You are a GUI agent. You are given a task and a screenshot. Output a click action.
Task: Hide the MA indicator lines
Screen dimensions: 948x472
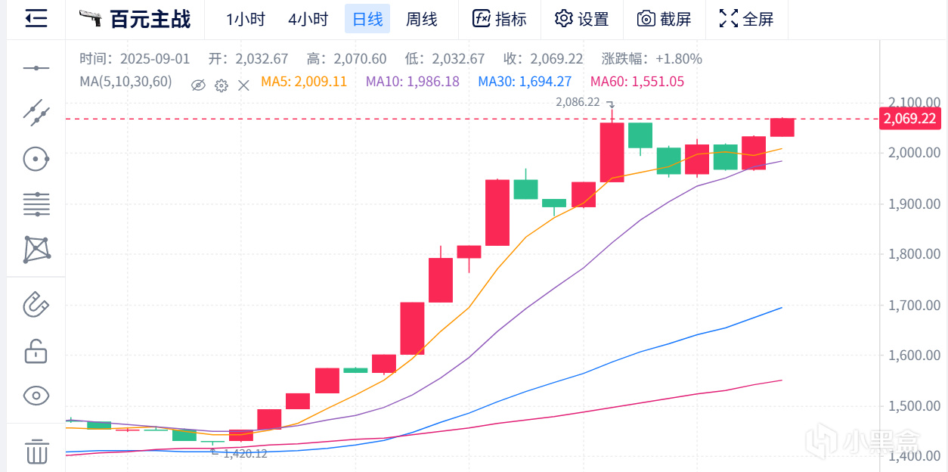[198, 85]
